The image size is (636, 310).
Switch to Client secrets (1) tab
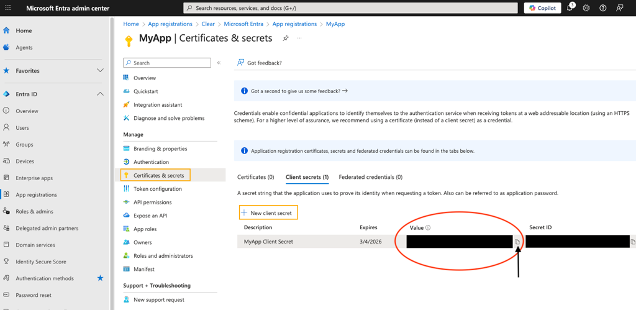tap(307, 177)
